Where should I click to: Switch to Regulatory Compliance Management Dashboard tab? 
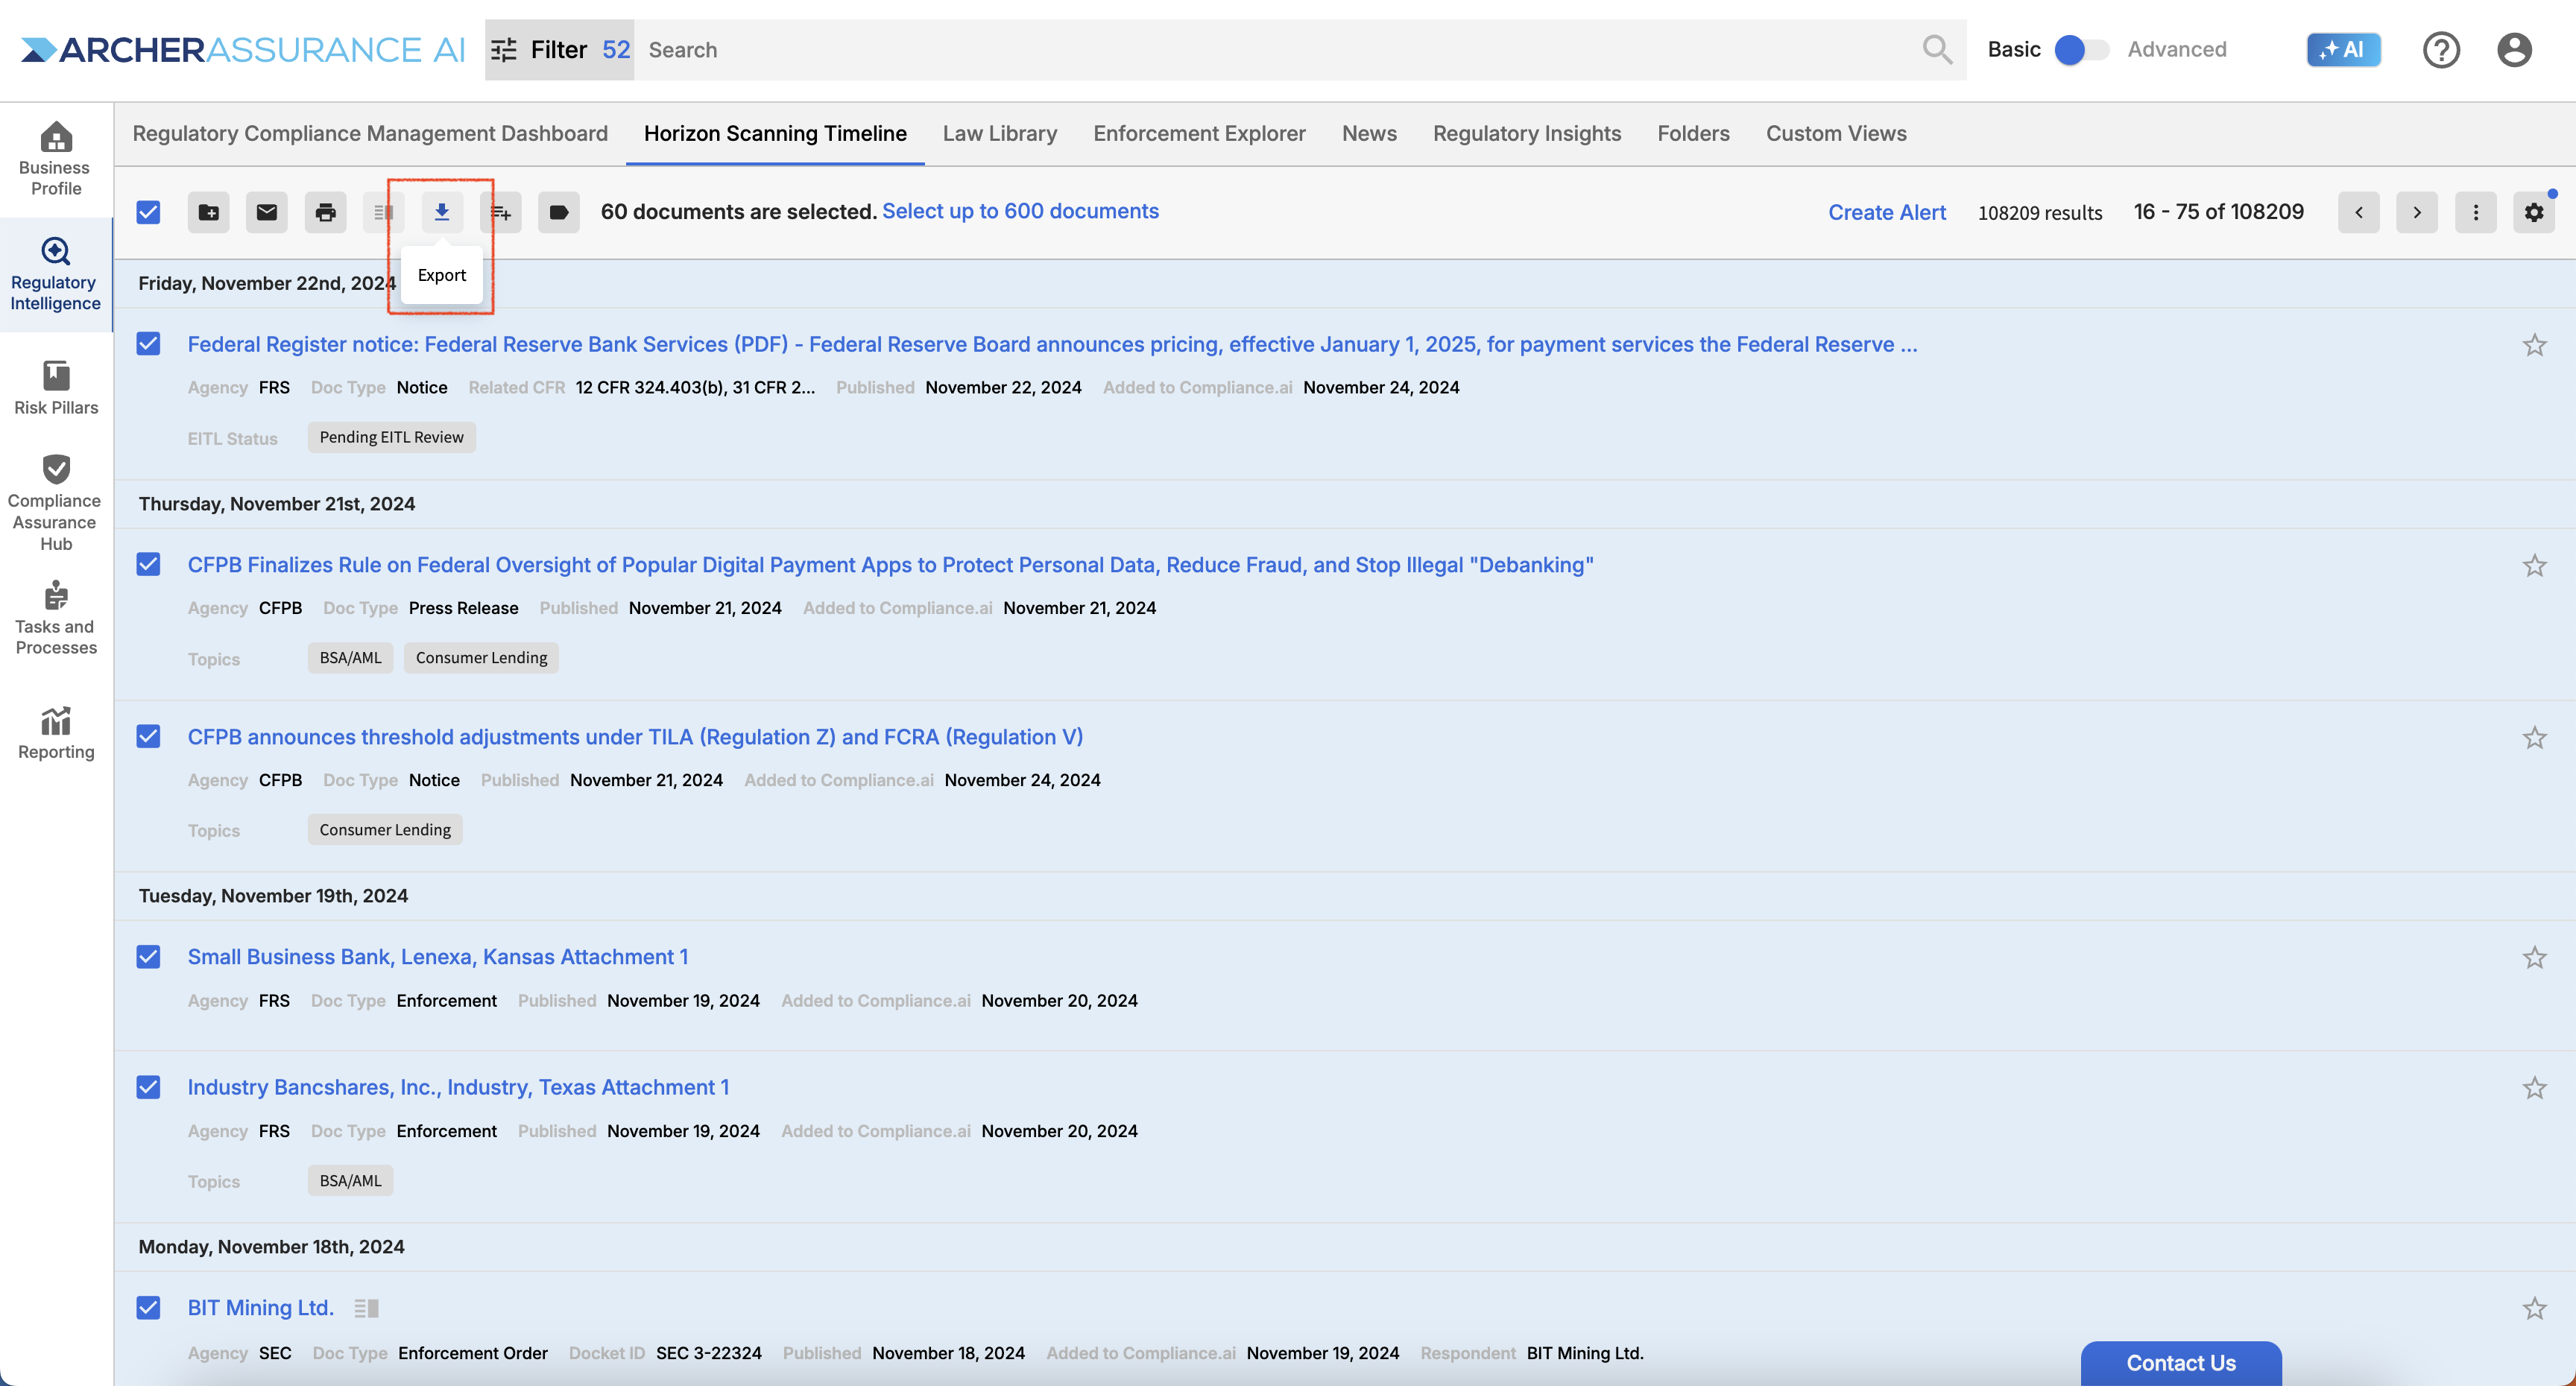pyautogui.click(x=370, y=133)
